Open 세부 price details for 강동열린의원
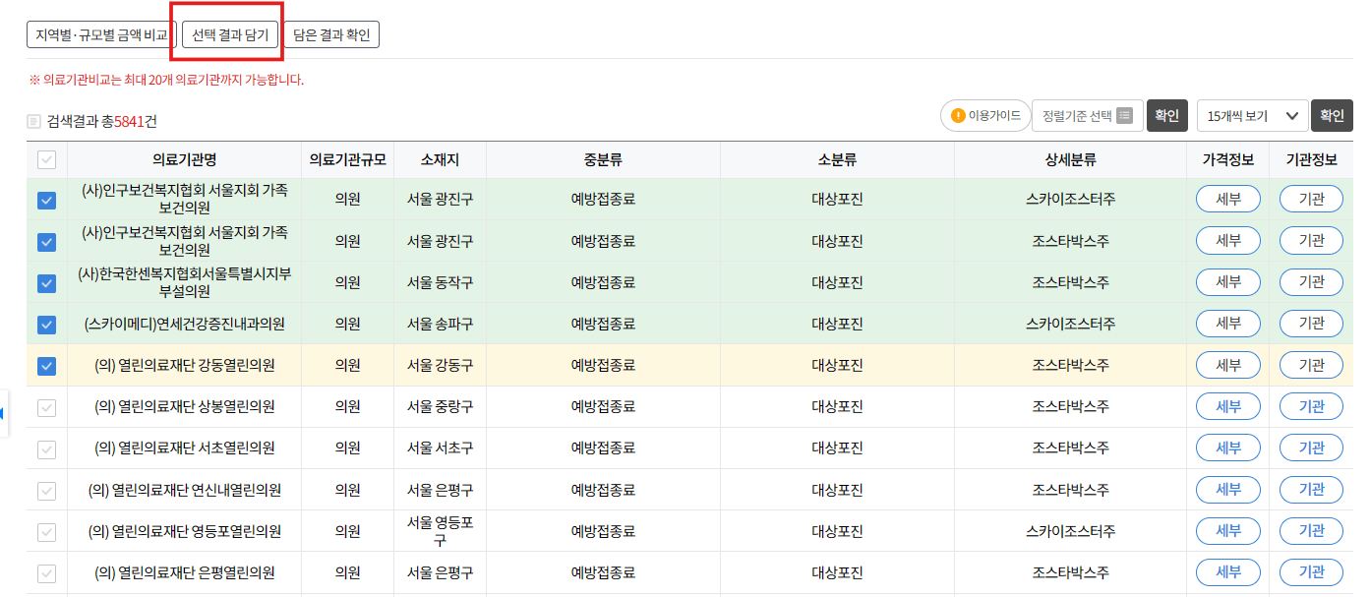The image size is (1370, 597). pos(1227,364)
